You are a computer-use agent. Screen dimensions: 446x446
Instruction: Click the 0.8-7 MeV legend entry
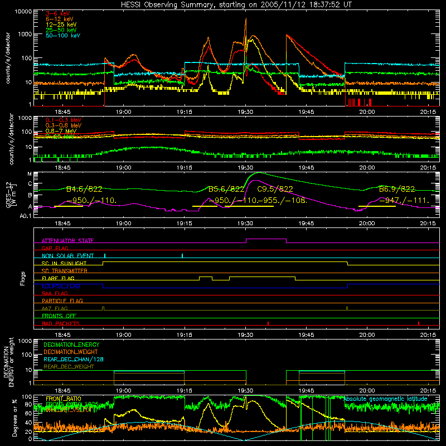[x=61, y=131]
